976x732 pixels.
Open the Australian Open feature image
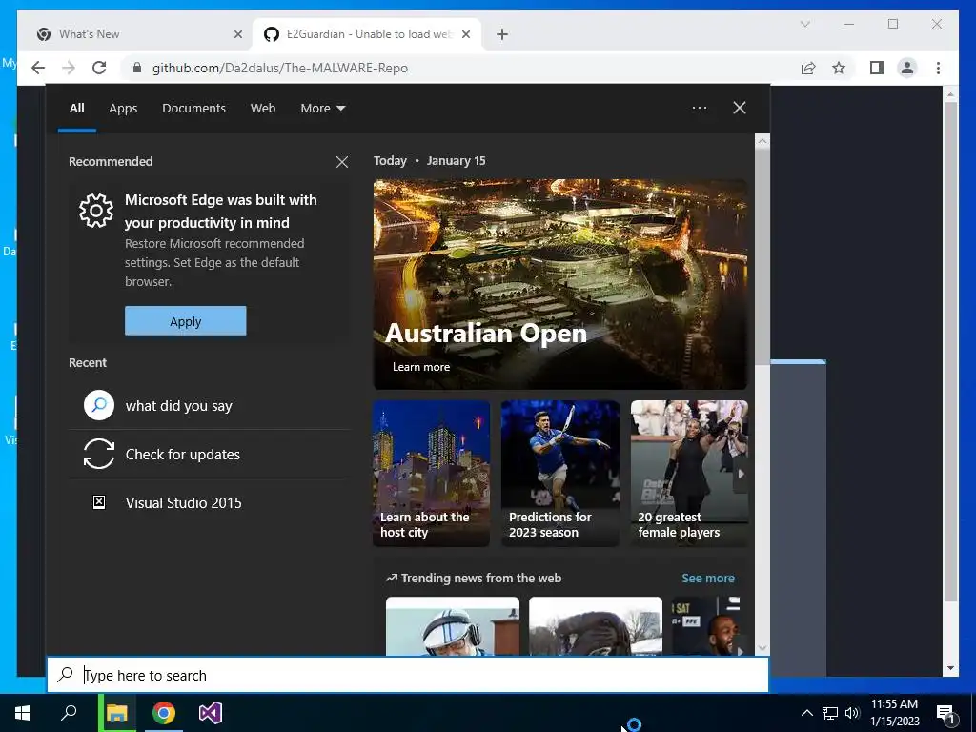tap(560, 284)
